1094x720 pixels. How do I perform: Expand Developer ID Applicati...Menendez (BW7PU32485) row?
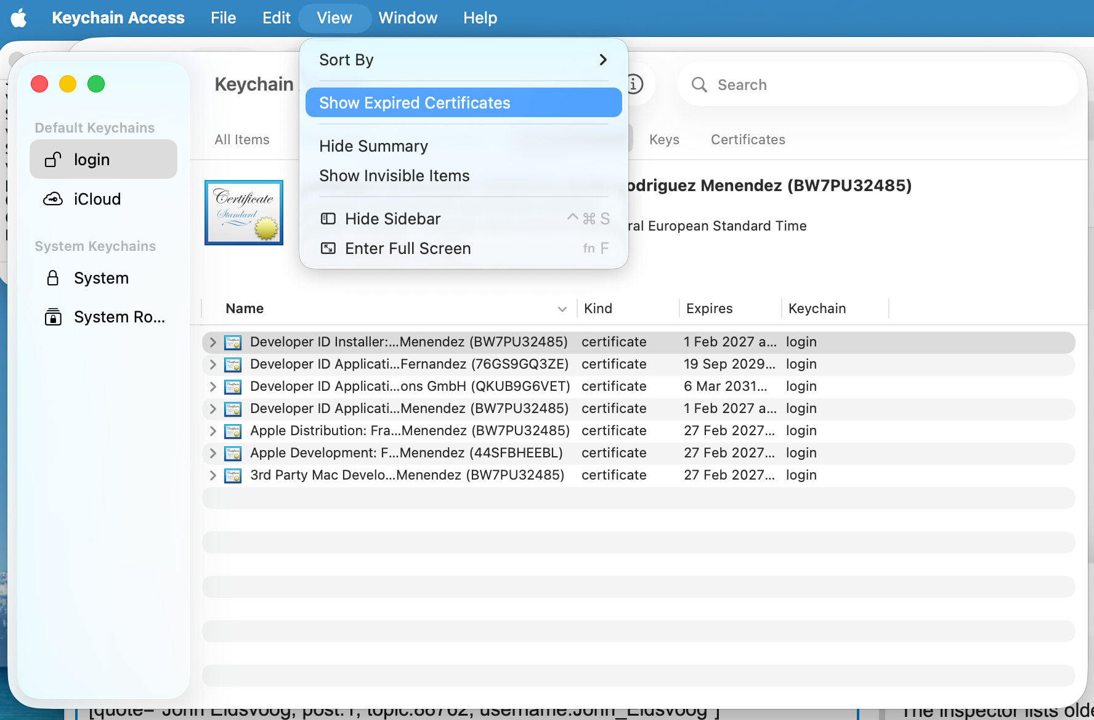213,409
